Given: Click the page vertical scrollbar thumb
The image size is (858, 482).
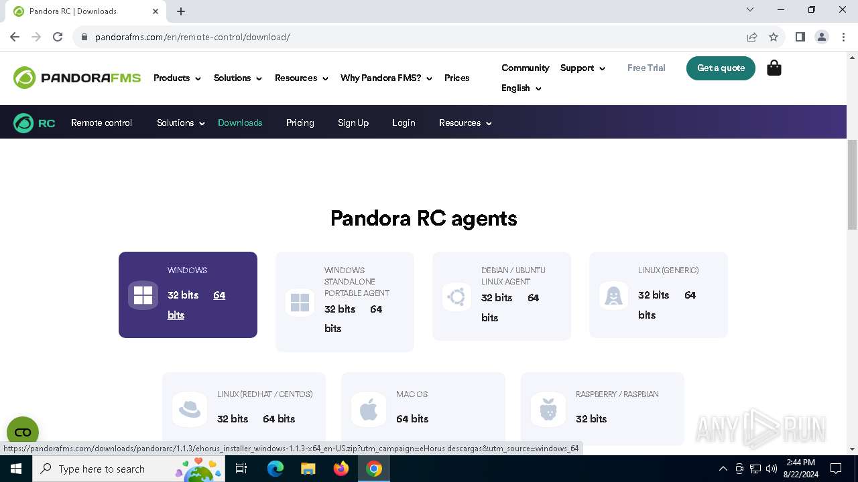Looking at the screenshot, I should point(852,185).
